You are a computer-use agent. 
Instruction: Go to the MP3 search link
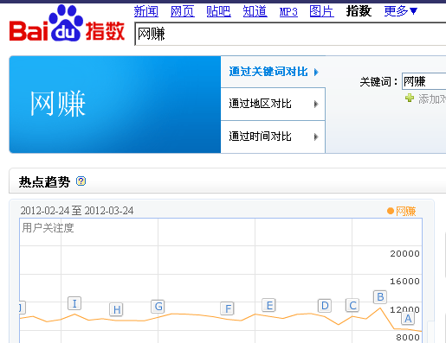pyautogui.click(x=288, y=12)
